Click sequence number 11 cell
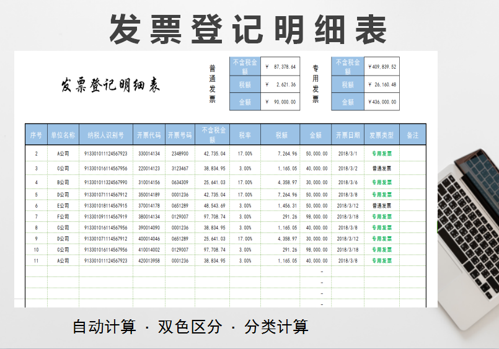The image size is (499, 349). pyautogui.click(x=37, y=260)
